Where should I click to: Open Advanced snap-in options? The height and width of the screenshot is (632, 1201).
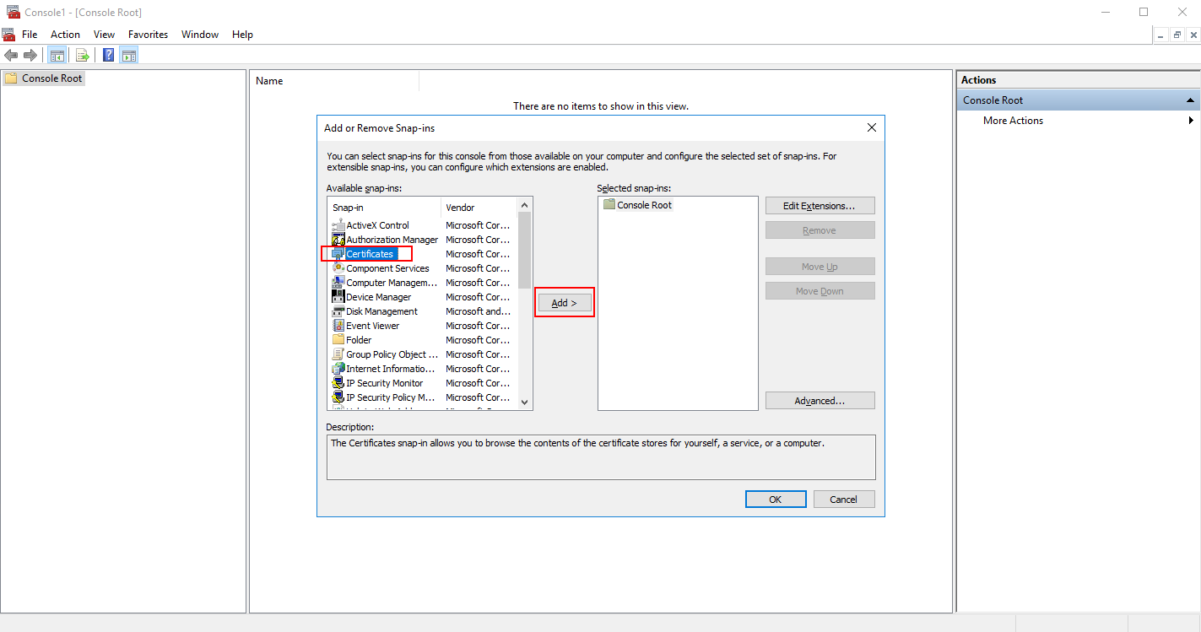820,400
